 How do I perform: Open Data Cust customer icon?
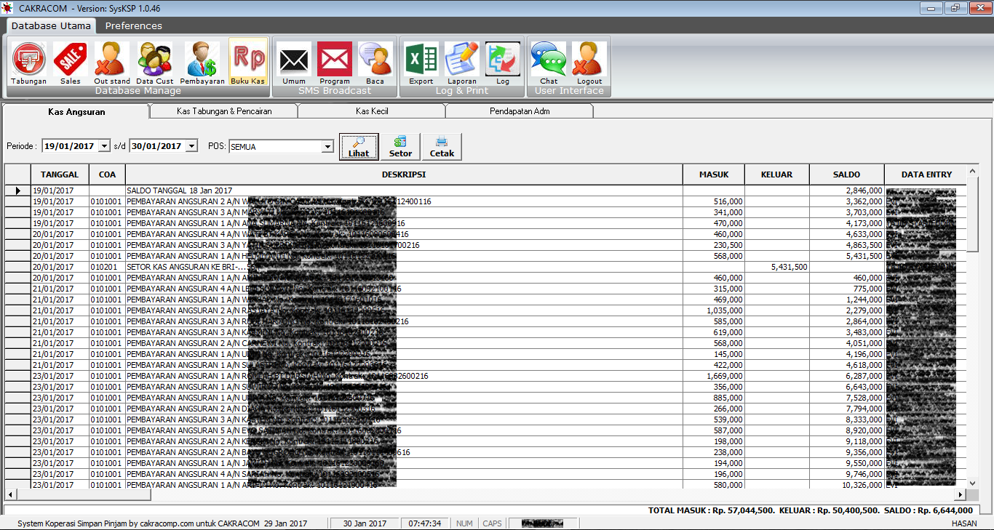[x=155, y=60]
